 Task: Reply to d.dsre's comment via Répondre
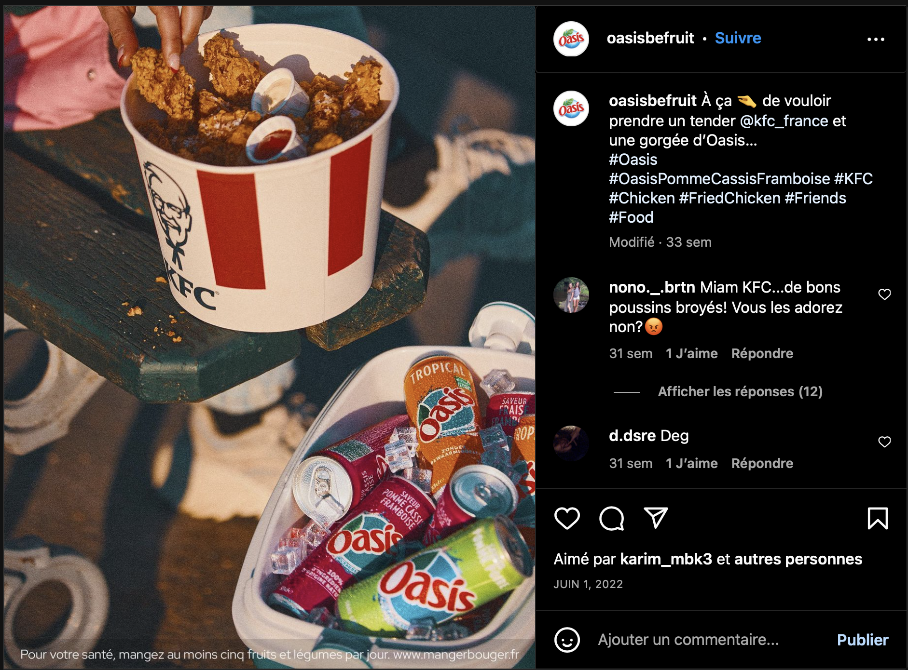(762, 463)
